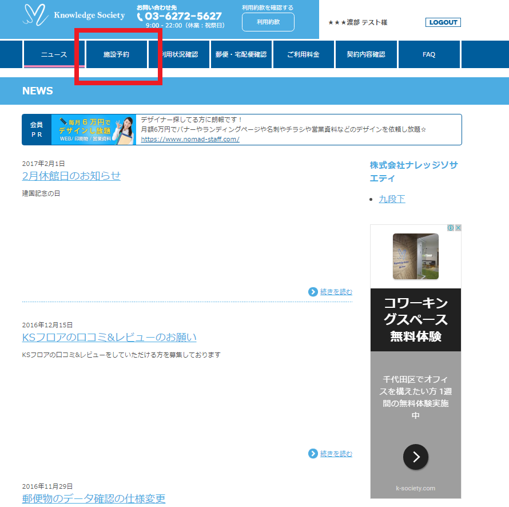
Task: Select the 郵便・宅配便確認 tab
Action: click(x=241, y=55)
